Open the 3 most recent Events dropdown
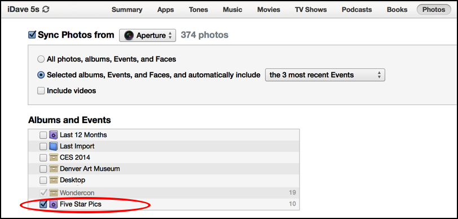The width and height of the screenshot is (458, 219). (325, 75)
